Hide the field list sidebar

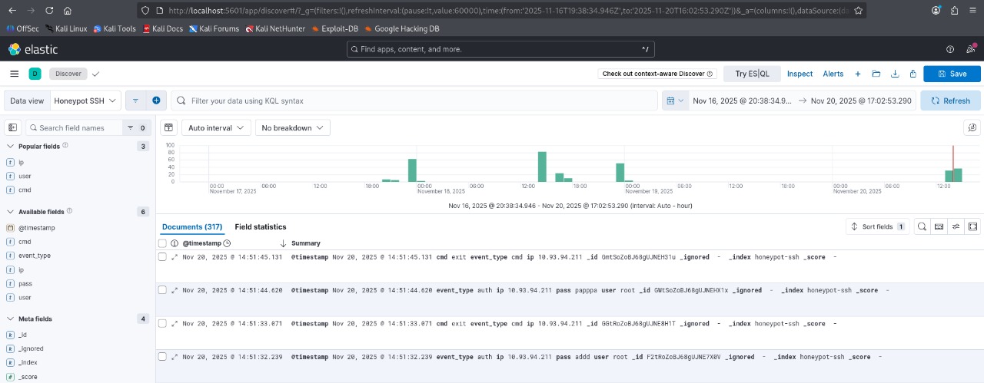(13, 127)
